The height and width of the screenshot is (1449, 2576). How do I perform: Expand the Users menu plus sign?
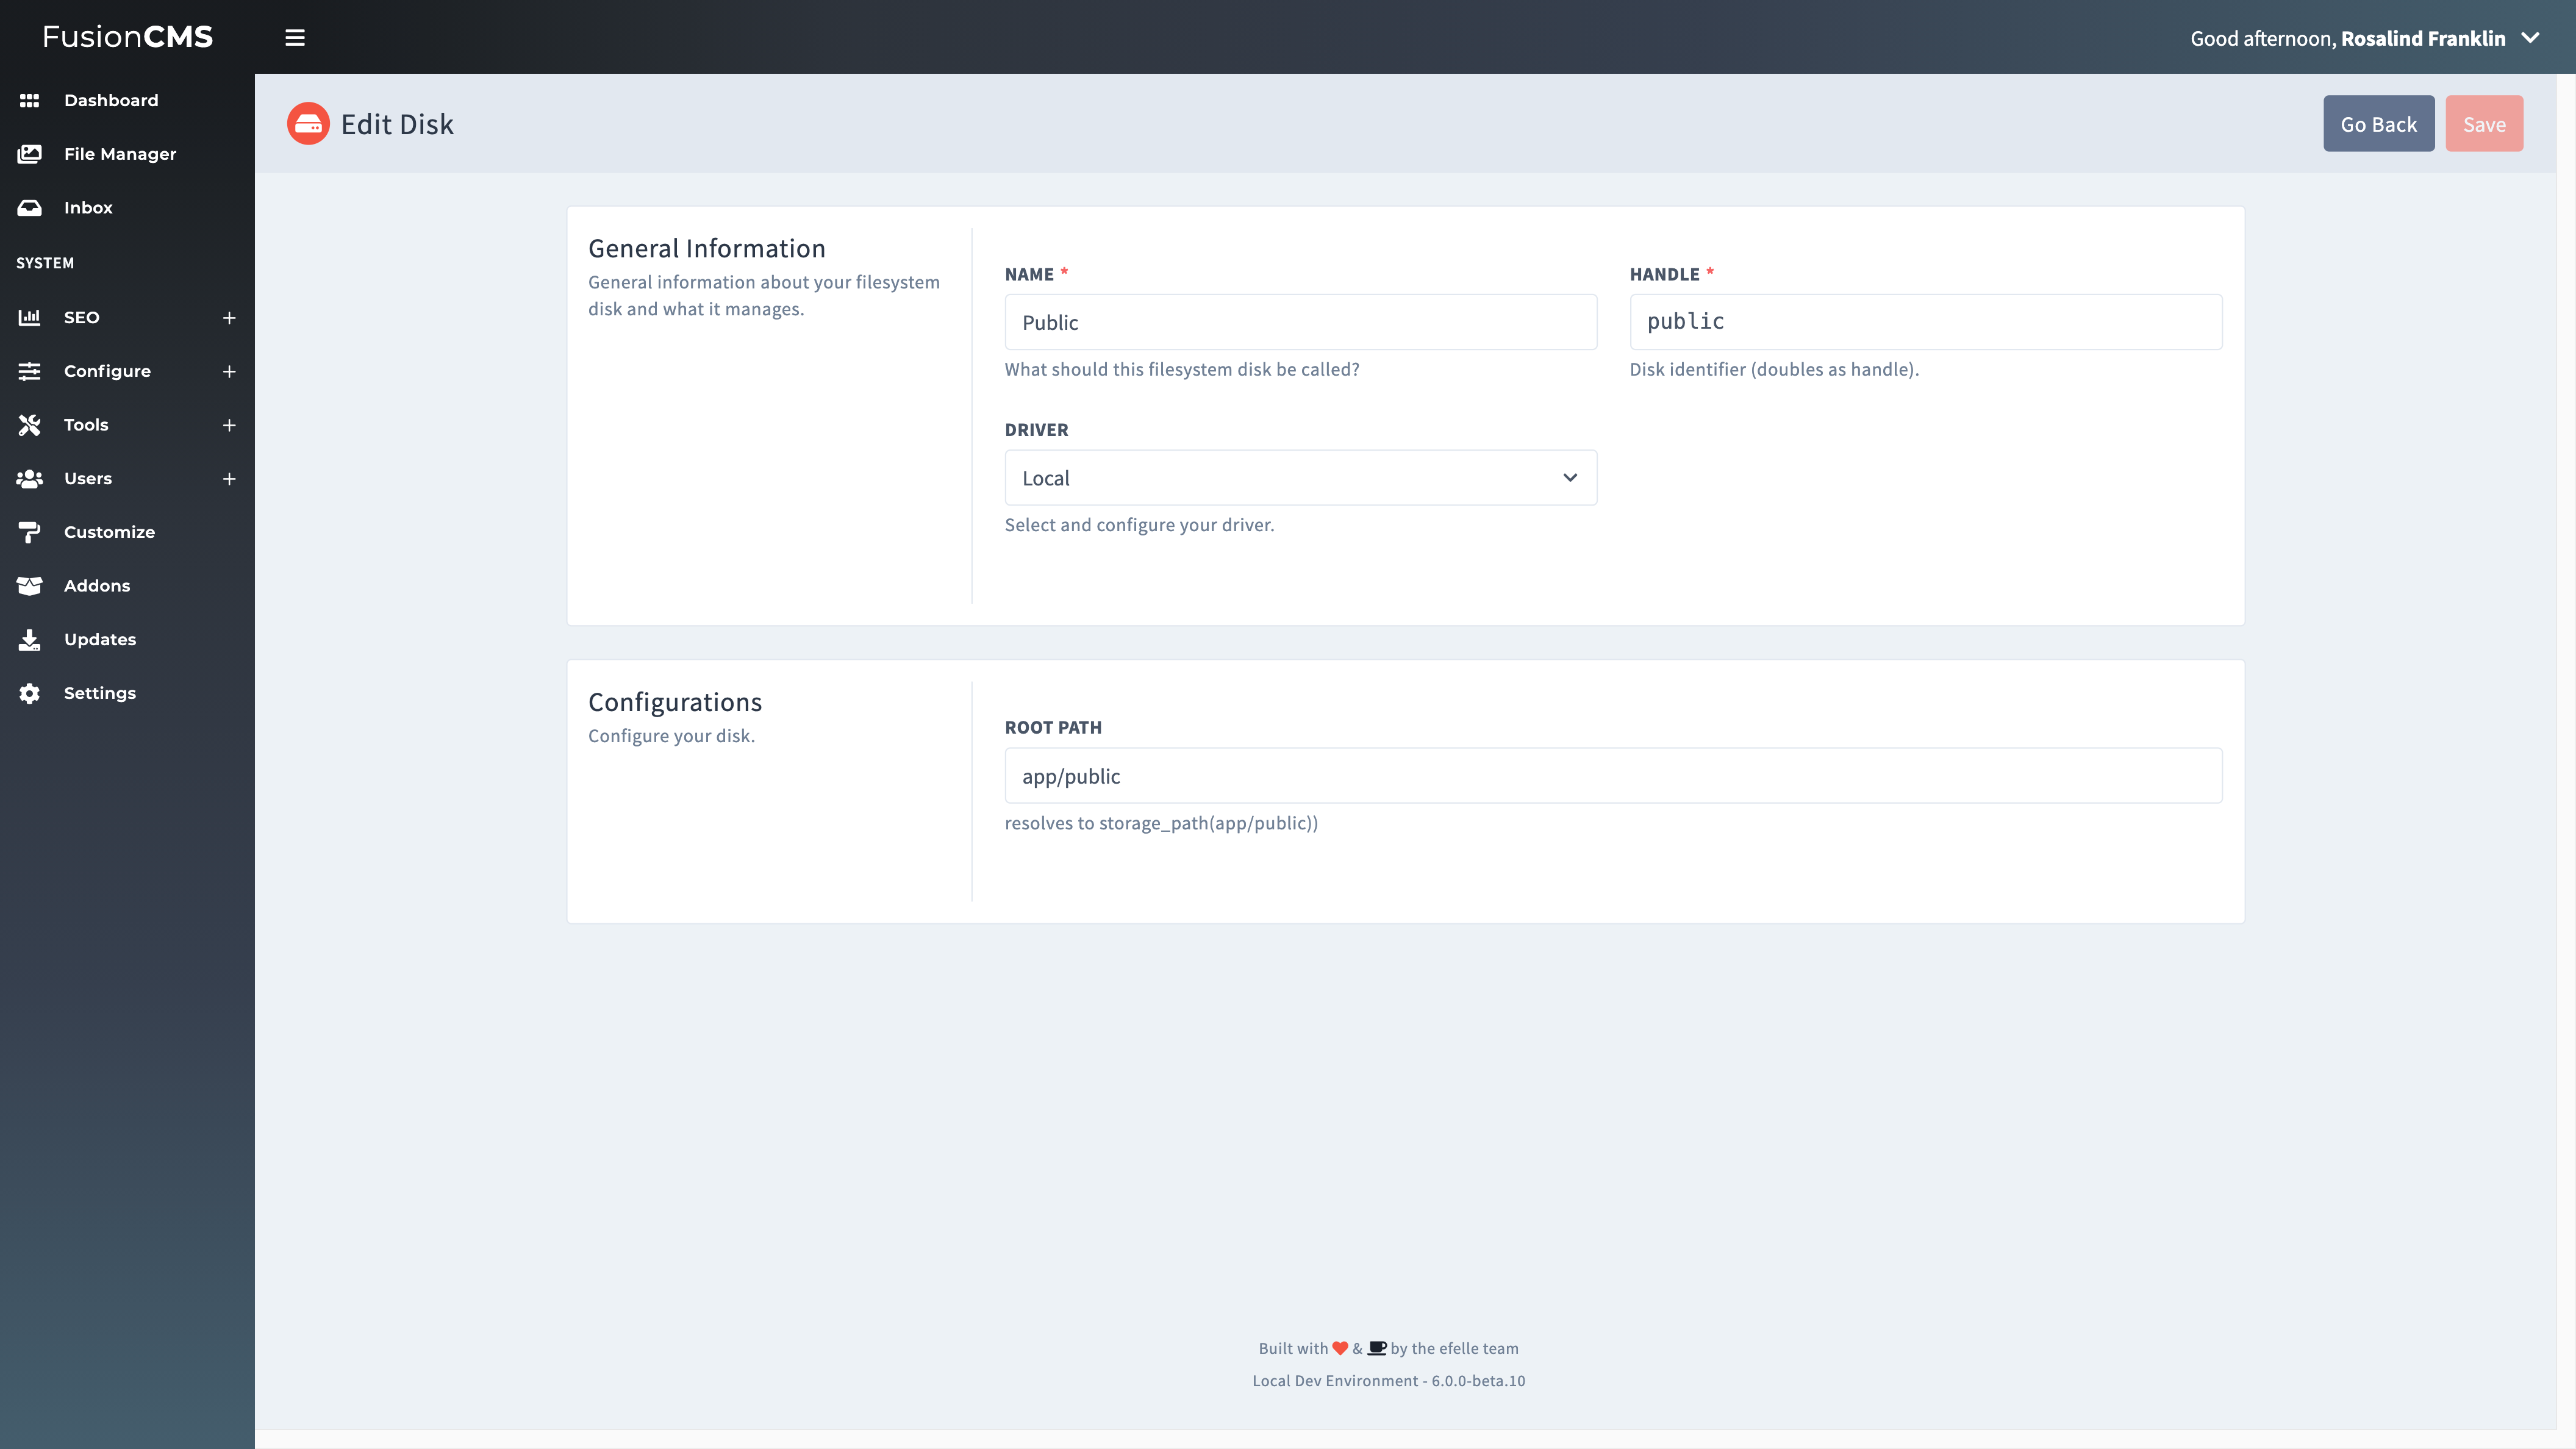(x=229, y=479)
